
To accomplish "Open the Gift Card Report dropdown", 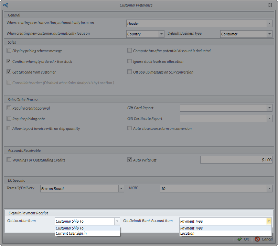I will (x=269, y=108).
